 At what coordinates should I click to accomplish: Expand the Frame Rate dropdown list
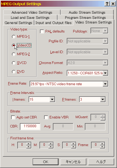point(105,84)
